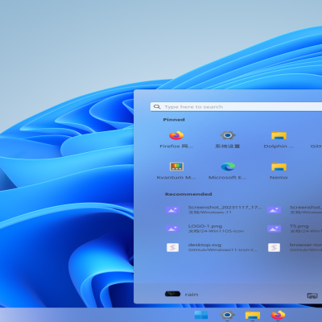The image size is (322, 322).
Task: Click the SVG icon beside desktop.svg
Action: click(172, 247)
